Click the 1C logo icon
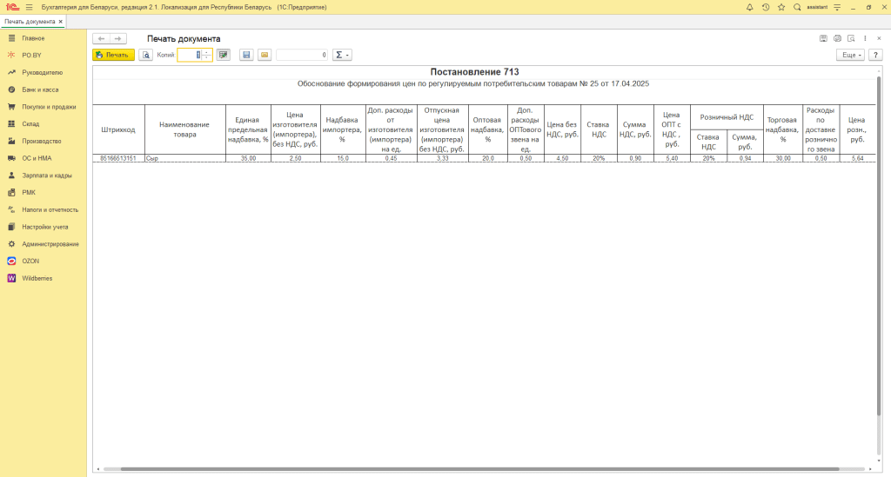891x477 pixels. coord(12,7)
